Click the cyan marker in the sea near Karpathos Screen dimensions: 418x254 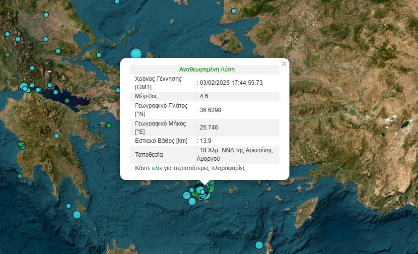pyautogui.click(x=259, y=245)
